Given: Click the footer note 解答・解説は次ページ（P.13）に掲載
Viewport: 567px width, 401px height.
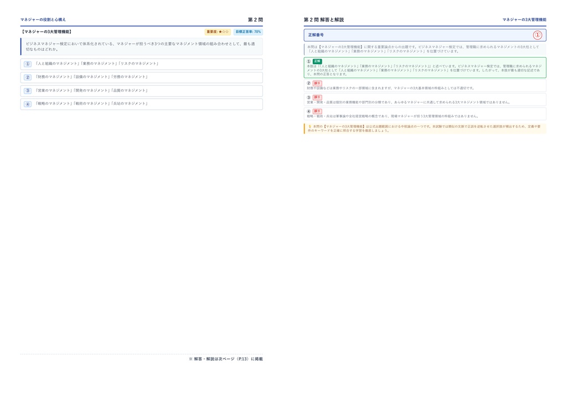Looking at the screenshot, I should point(226,359).
